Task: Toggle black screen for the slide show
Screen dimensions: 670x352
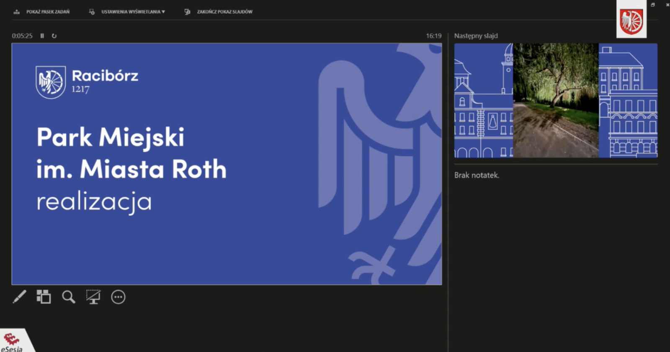Action: 93,297
